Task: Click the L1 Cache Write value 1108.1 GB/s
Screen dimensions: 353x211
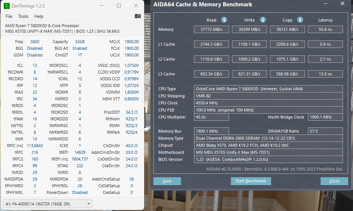Action: click(249, 44)
